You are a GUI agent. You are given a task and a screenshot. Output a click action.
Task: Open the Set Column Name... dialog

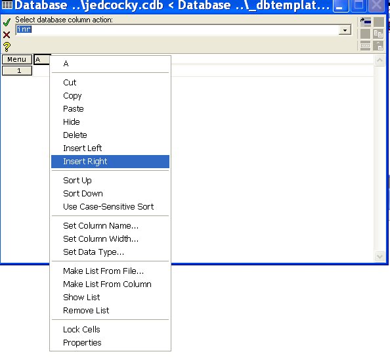tap(100, 226)
